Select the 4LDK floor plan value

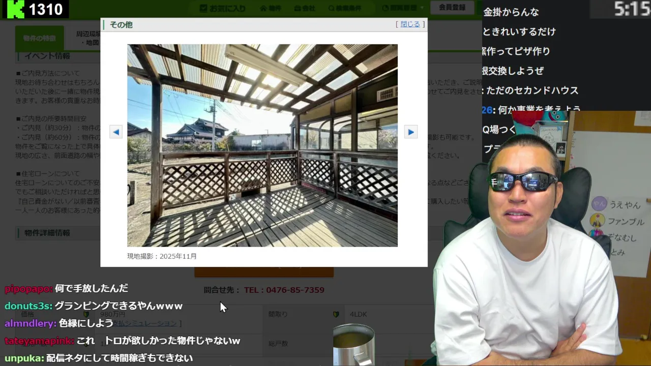(358, 314)
